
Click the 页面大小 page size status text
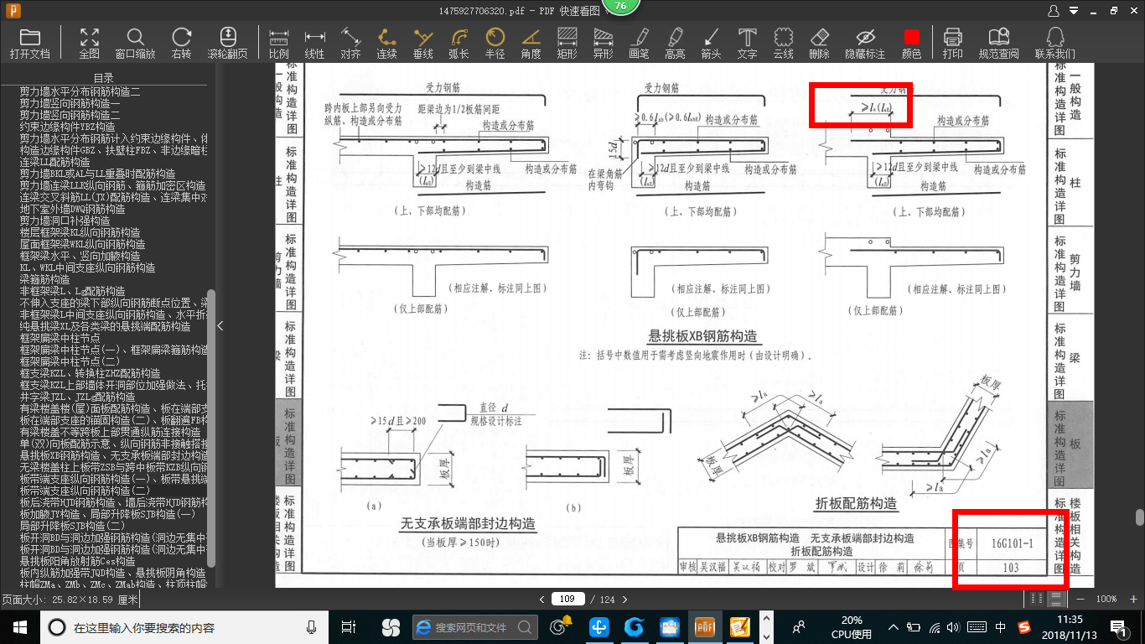tap(69, 600)
